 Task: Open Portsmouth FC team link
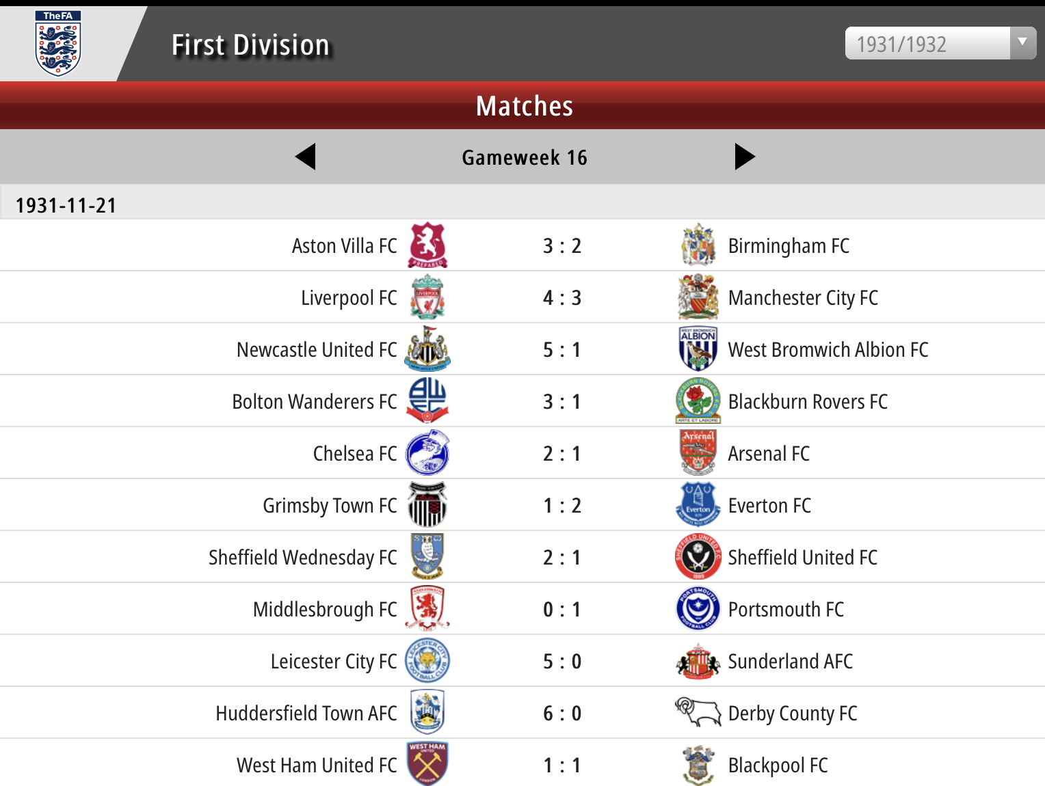click(786, 610)
